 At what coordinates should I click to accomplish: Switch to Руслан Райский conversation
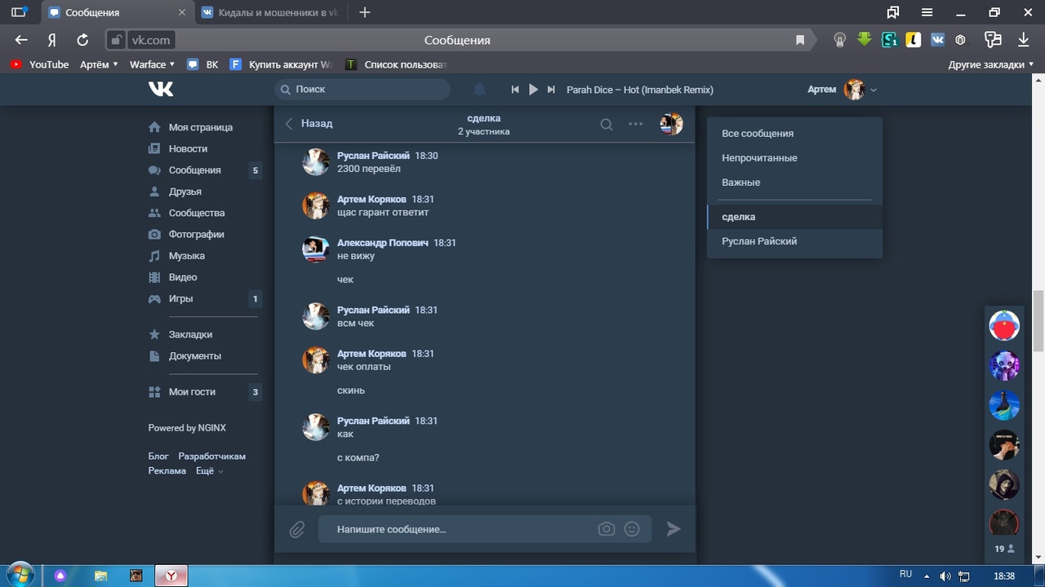759,241
